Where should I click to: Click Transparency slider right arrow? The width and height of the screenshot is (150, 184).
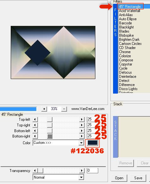(x=82, y=171)
